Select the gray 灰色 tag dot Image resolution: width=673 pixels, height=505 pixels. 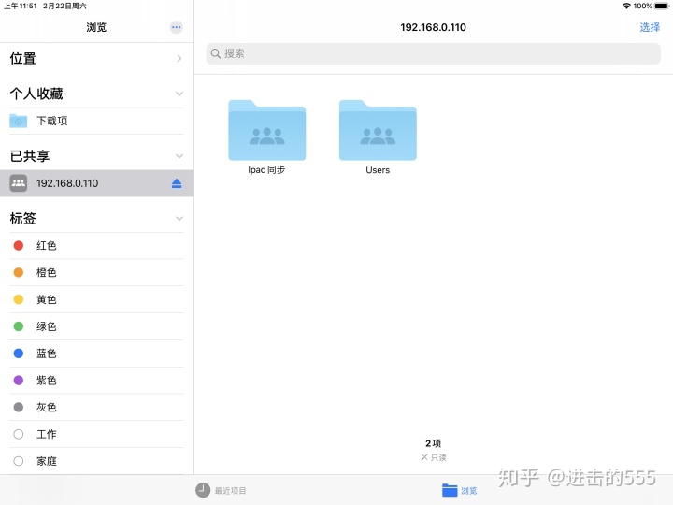19,407
